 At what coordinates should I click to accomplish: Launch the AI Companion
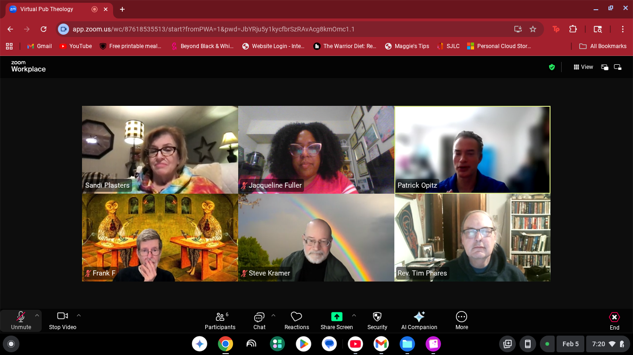coord(419,320)
